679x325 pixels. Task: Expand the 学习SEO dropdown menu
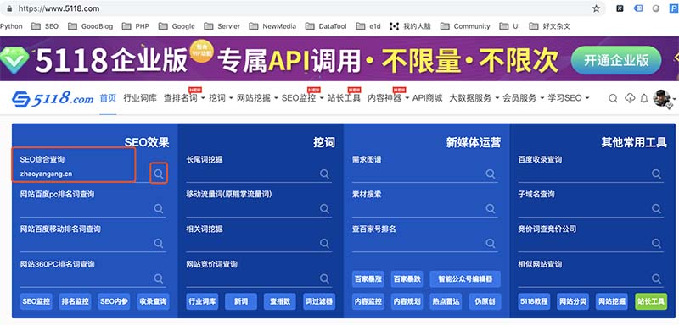569,98
